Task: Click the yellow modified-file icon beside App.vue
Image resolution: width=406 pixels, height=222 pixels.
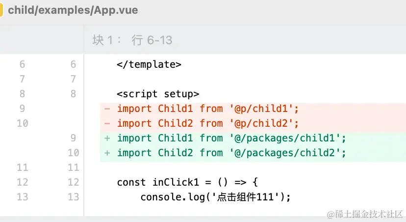Action: pos(1,10)
